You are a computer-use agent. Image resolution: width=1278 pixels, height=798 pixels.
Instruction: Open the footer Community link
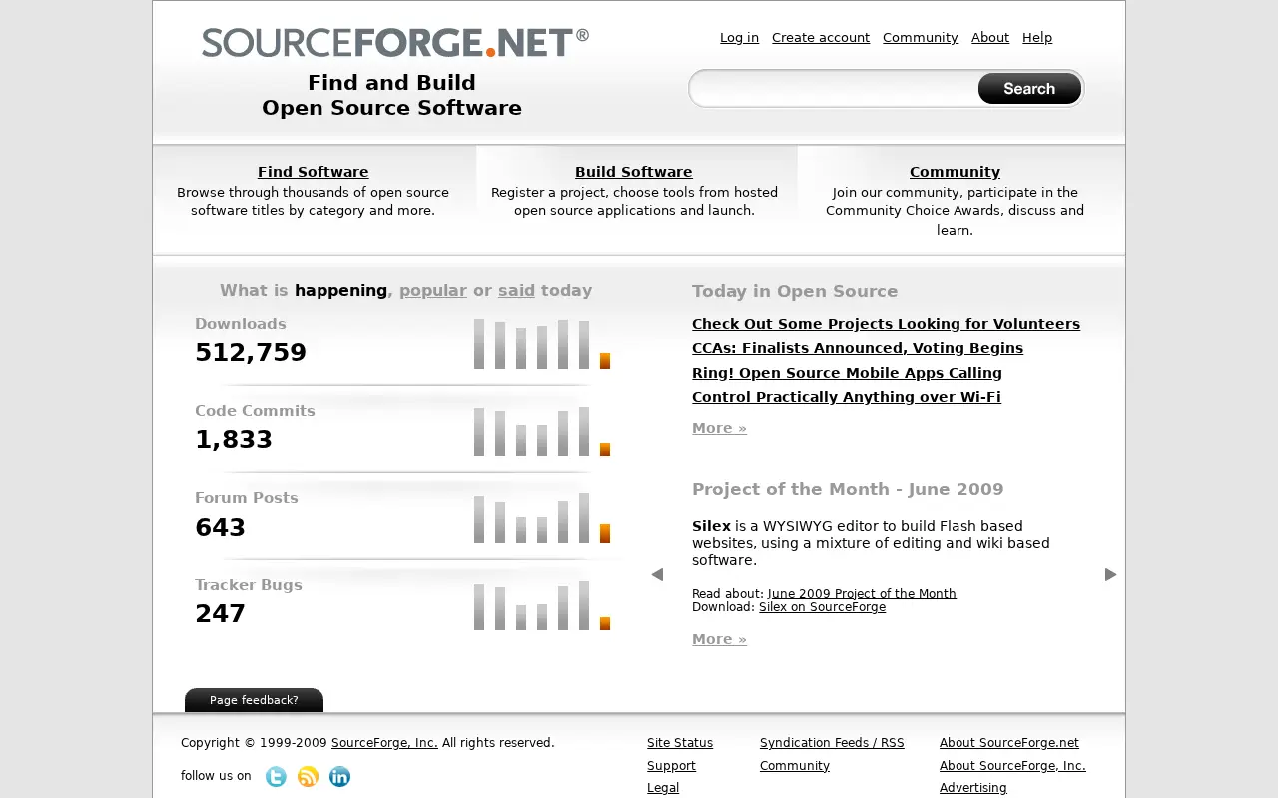(x=795, y=766)
